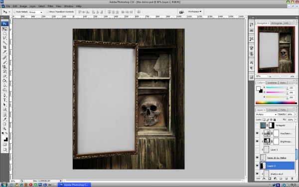Image resolution: width=299 pixels, height=187 pixels.
Task: Select the Brush tool
Action: click(x=4, y=62)
